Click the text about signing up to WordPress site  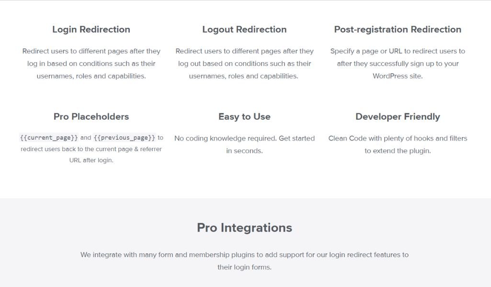click(398, 64)
